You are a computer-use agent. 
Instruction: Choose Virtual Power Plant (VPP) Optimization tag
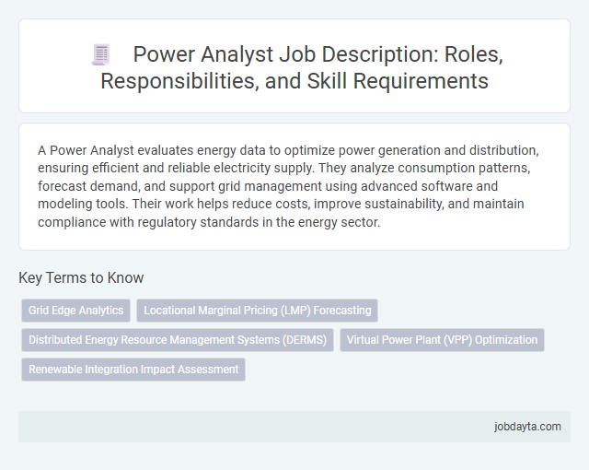[442, 340]
